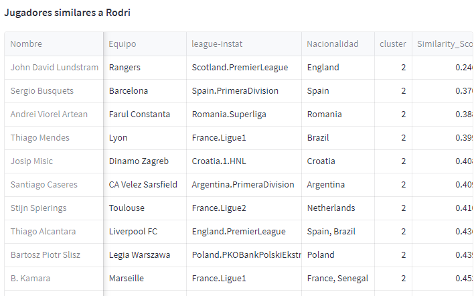The width and height of the screenshot is (476, 296).
Task: Select the John David Lundstram name cell
Action: pos(54,68)
